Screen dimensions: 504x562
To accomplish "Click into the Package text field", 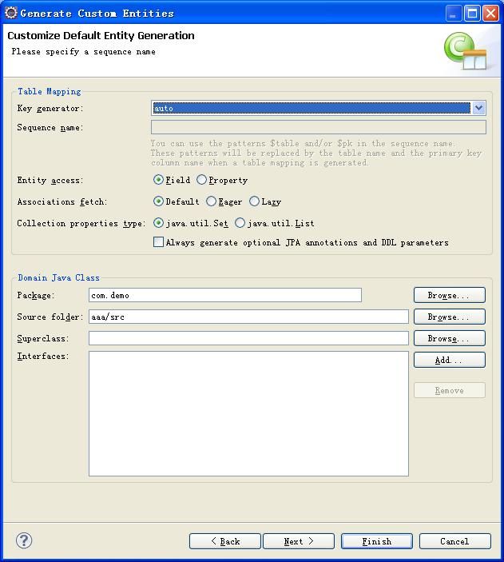I will click(225, 295).
